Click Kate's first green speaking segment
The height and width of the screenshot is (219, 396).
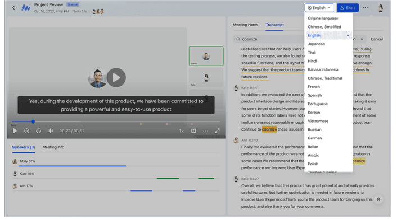[168, 178]
